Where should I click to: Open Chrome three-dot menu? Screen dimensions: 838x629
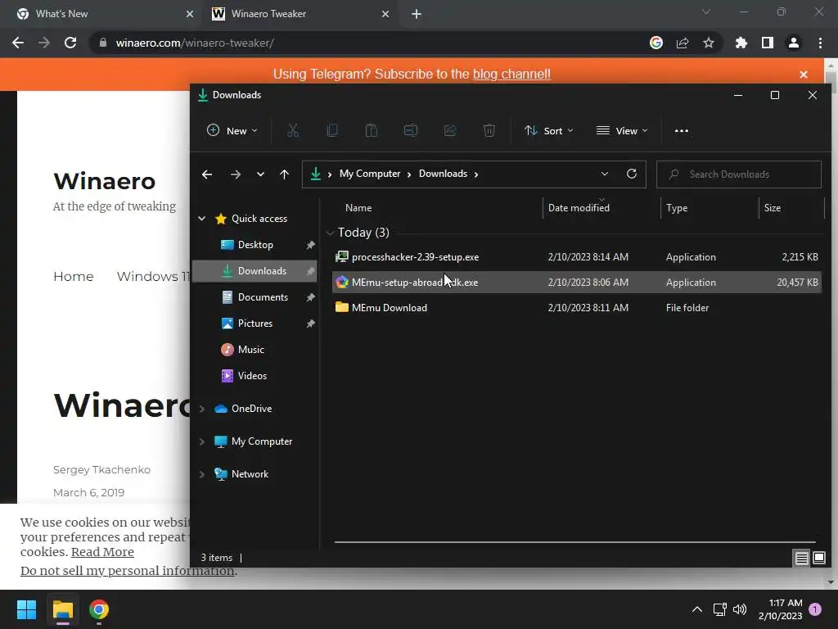click(820, 43)
